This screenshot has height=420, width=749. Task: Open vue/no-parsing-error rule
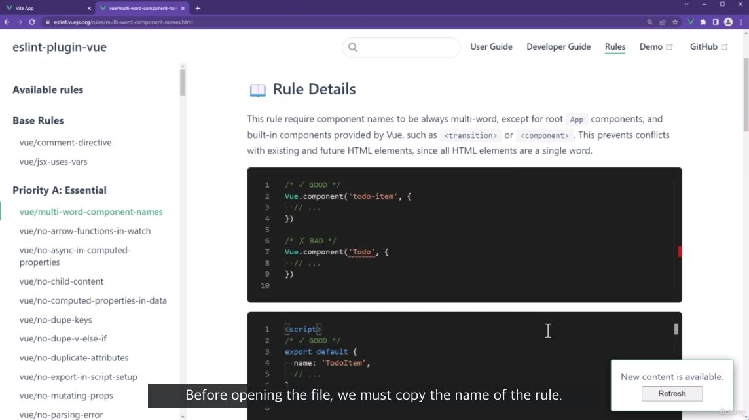(x=61, y=415)
